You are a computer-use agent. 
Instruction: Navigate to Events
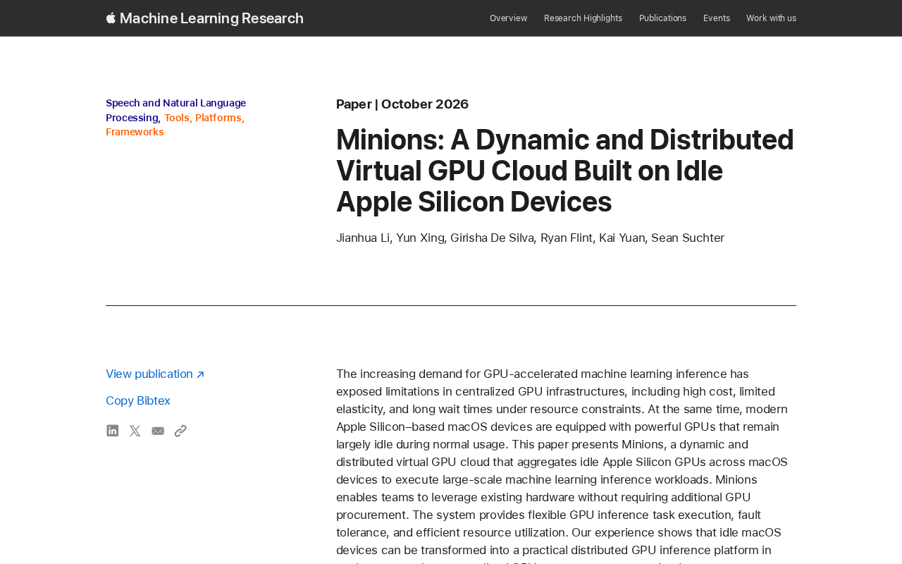pyautogui.click(x=717, y=18)
